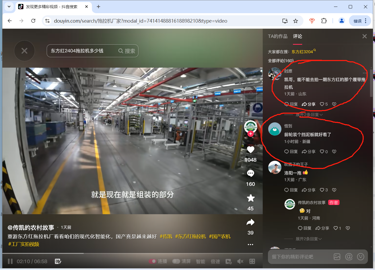This screenshot has height=270, width=375.
Task: Open Chrome profile avatar
Action: coord(342,21)
